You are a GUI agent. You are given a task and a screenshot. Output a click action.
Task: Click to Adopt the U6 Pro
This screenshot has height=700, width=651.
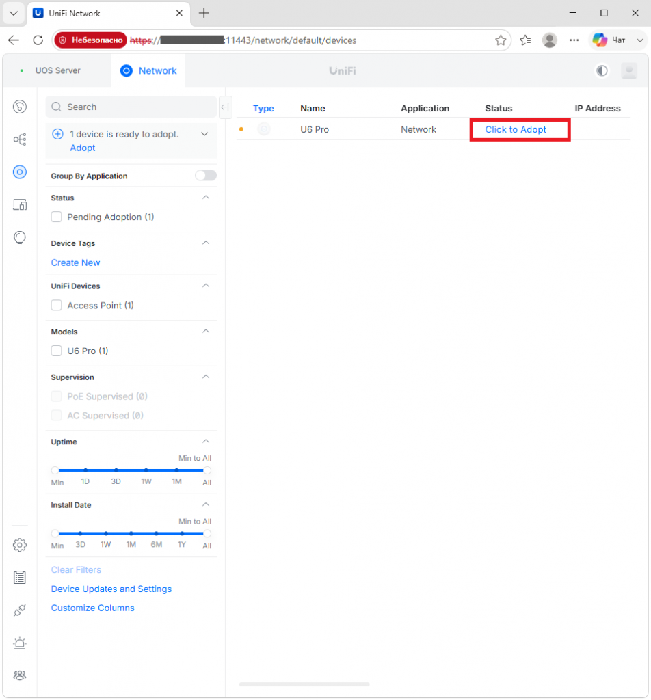click(x=516, y=129)
